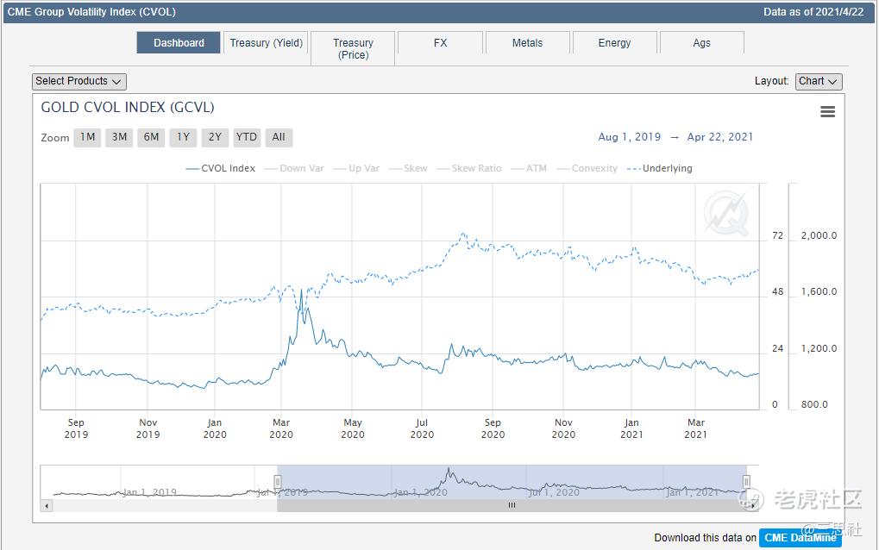The image size is (879, 550).
Task: Set zoom range to 1M
Action: tap(87, 137)
